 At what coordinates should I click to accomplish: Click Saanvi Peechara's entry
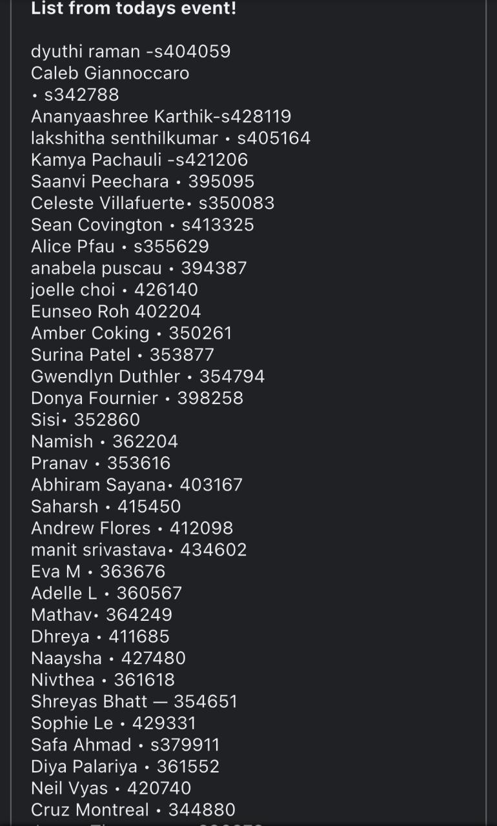click(x=143, y=181)
